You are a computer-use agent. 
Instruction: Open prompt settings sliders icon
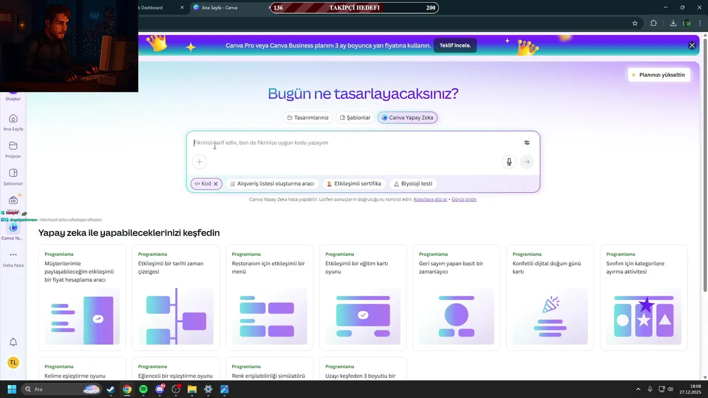527,143
